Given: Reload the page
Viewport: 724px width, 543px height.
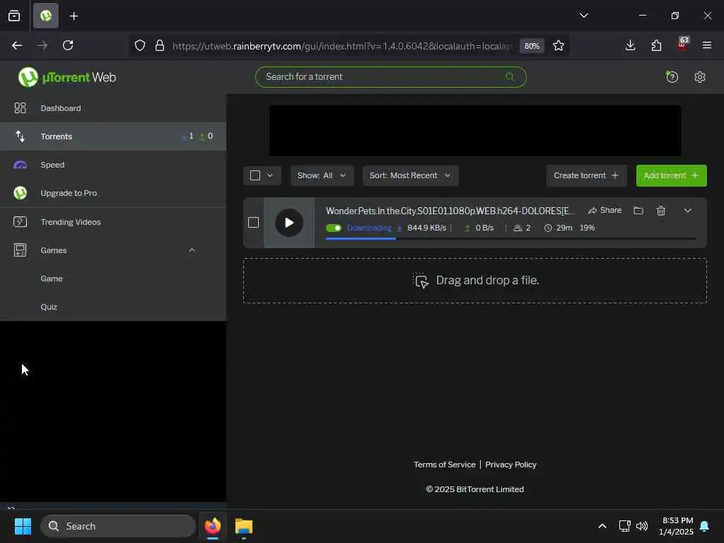Looking at the screenshot, I should [68, 45].
